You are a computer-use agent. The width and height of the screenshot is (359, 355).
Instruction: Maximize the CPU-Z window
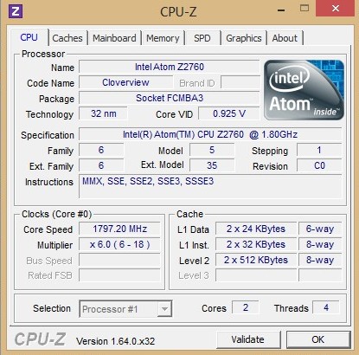point(305,8)
